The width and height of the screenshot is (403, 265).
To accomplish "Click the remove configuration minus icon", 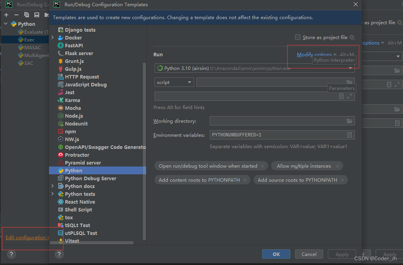I will (x=16, y=15).
